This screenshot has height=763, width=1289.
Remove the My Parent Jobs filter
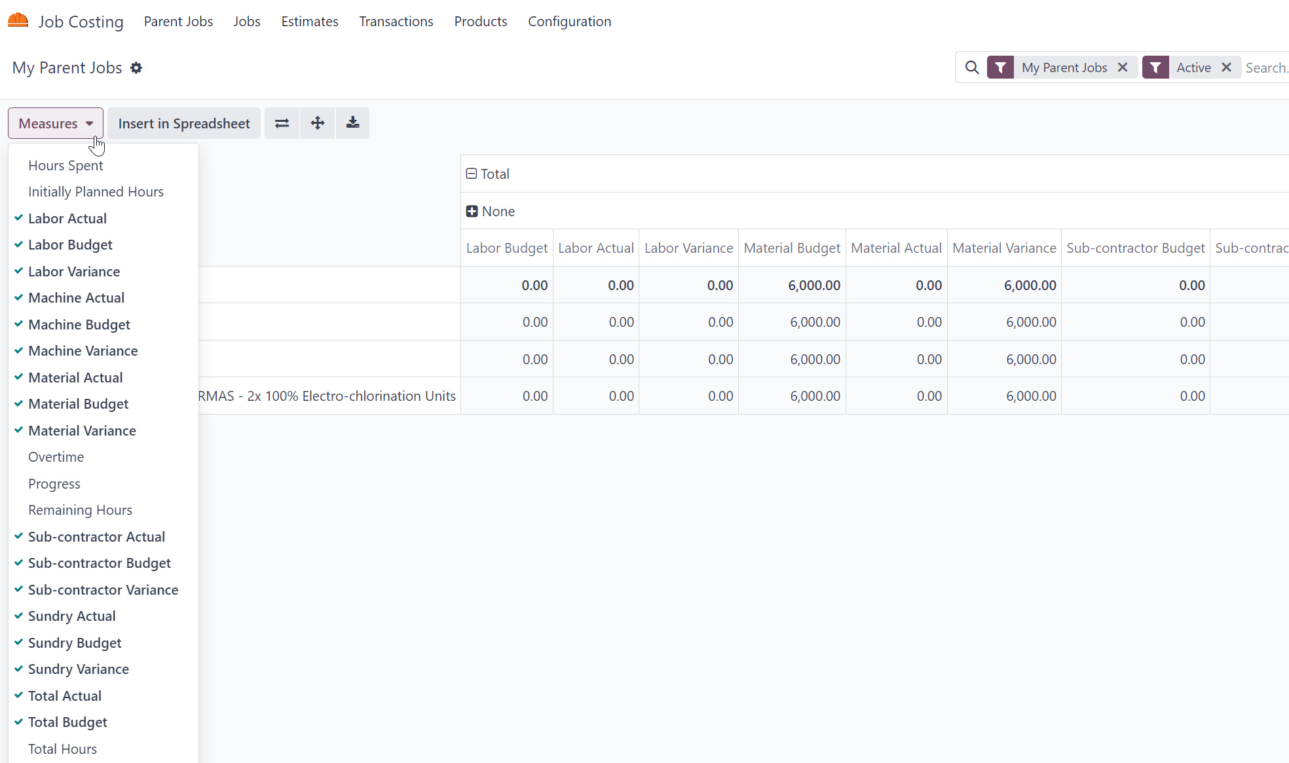coord(1123,67)
